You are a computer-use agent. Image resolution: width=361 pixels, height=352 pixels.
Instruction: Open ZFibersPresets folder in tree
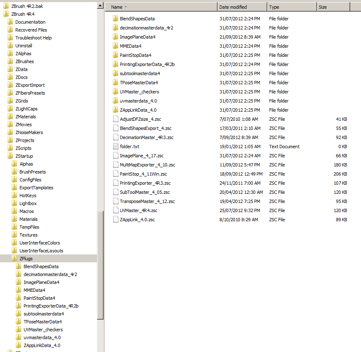pos(30,93)
